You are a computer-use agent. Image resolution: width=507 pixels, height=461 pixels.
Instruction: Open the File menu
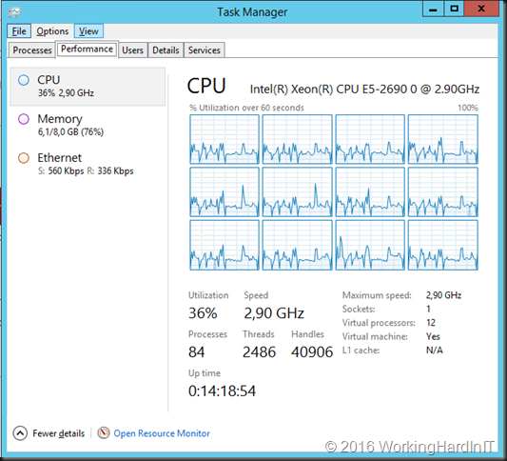tap(19, 31)
